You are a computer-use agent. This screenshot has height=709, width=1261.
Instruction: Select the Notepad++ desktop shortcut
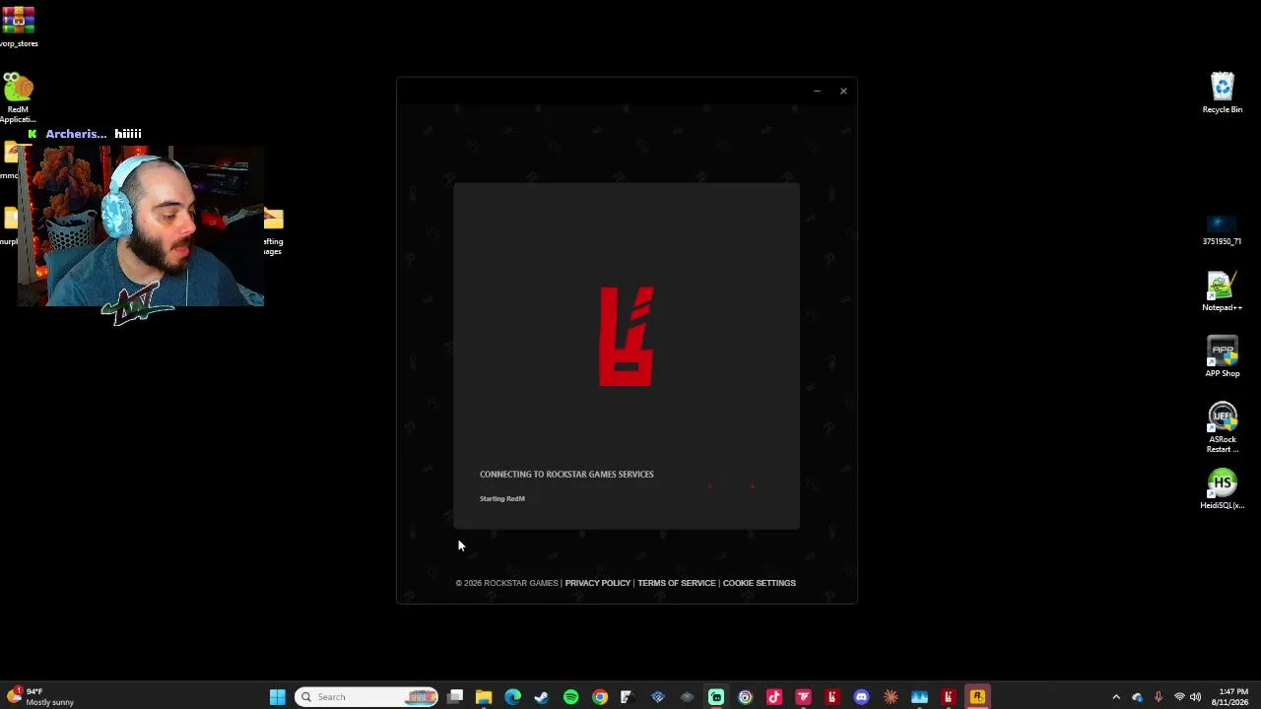tap(1222, 291)
